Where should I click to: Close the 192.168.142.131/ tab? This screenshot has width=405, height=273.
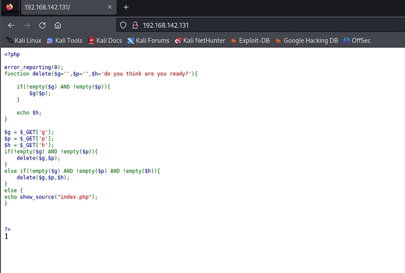[110, 7]
